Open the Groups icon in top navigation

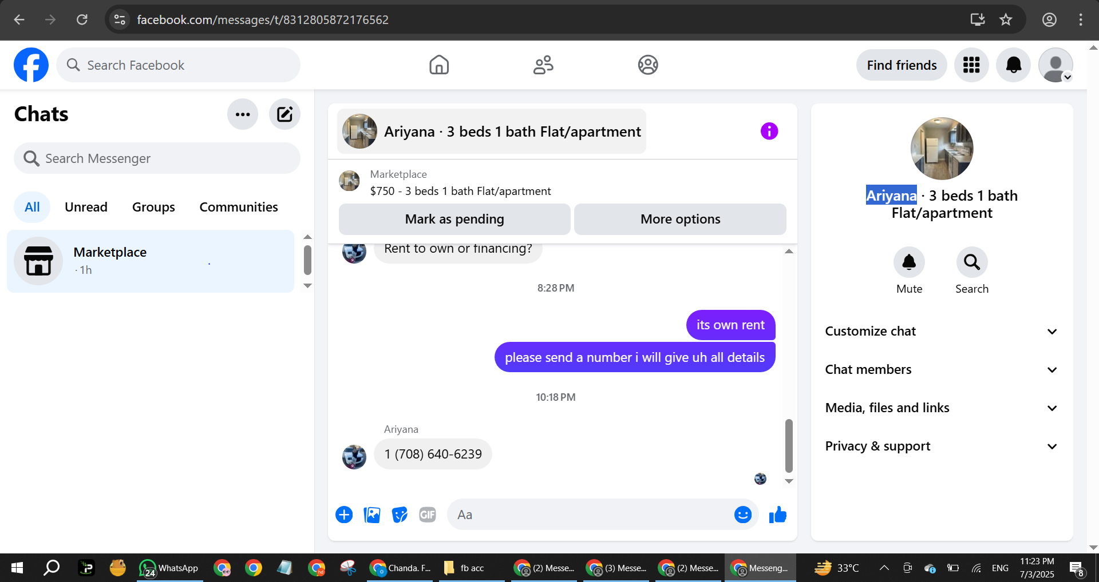(648, 65)
